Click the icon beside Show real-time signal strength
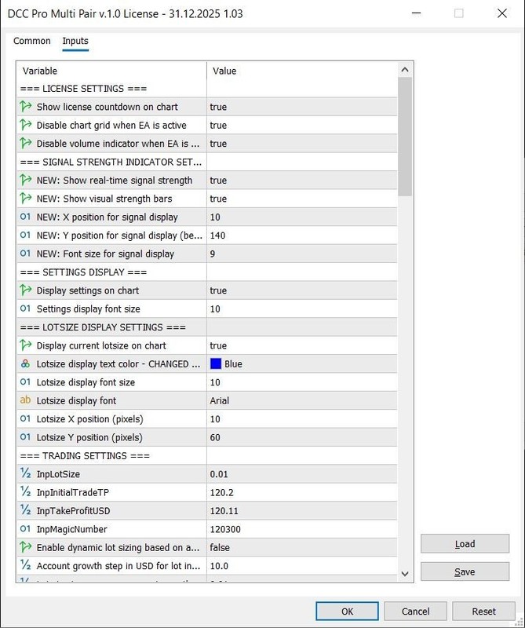The height and width of the screenshot is (628, 525). (x=26, y=181)
